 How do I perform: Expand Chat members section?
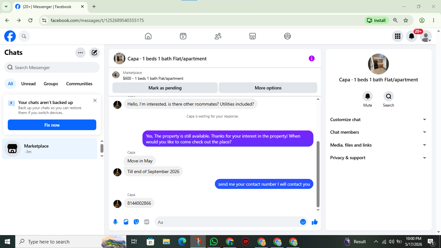[378, 132]
